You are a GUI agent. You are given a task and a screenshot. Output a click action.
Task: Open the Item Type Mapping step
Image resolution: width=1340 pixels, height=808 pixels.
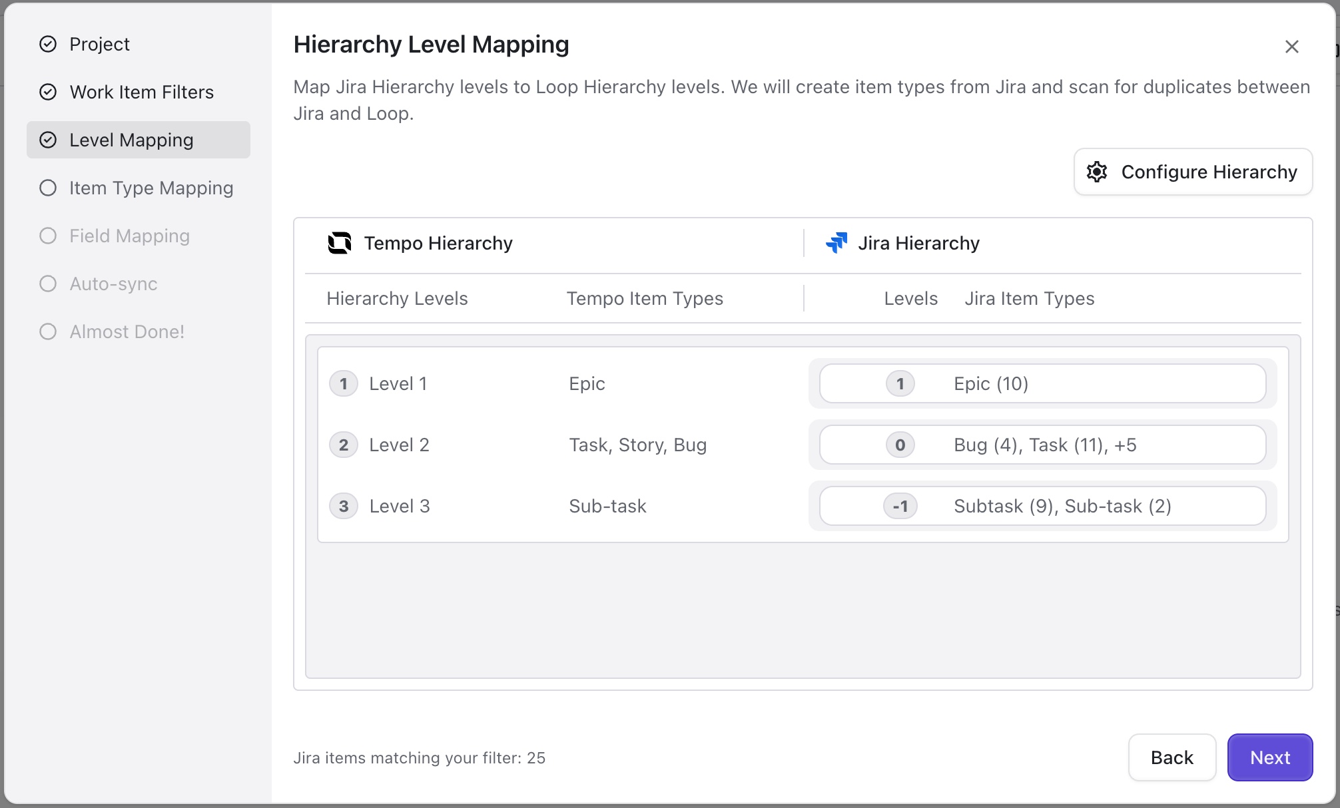pos(139,188)
